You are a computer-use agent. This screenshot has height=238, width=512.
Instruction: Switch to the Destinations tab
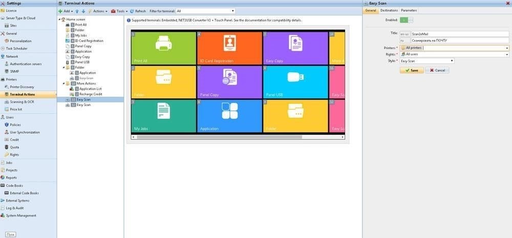point(389,10)
